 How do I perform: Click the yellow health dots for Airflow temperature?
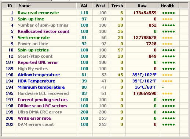pos(167,75)
